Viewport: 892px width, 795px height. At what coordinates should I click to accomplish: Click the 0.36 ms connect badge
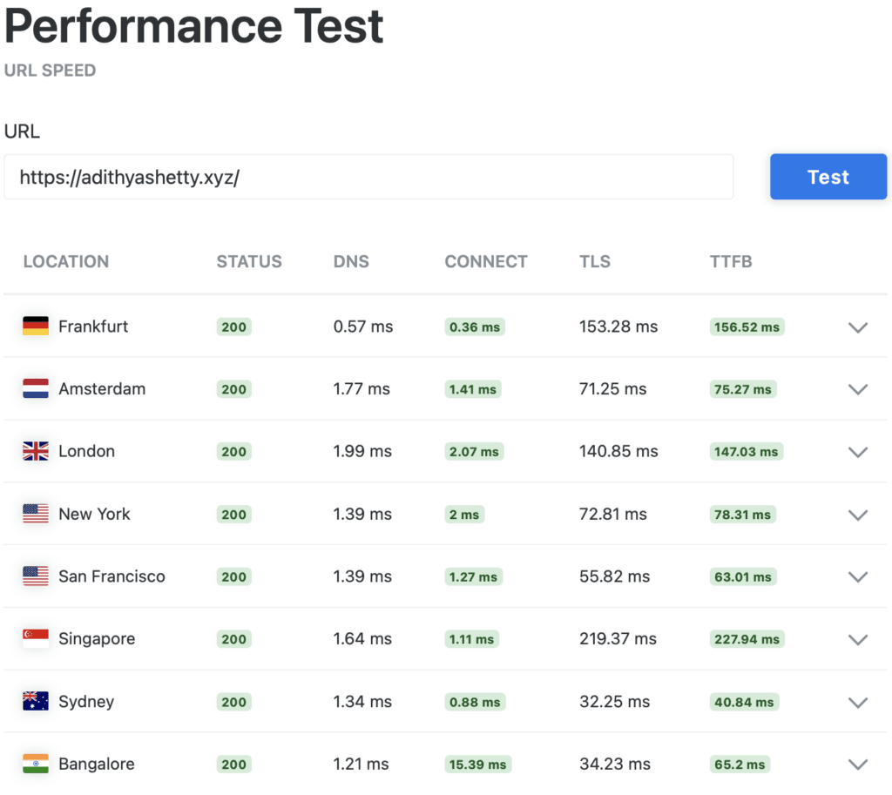[x=475, y=327]
